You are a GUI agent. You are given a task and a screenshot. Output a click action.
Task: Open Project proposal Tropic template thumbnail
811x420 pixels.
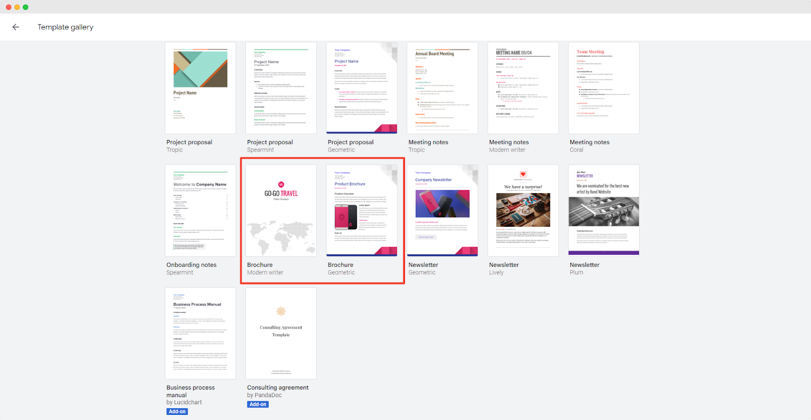coord(200,88)
